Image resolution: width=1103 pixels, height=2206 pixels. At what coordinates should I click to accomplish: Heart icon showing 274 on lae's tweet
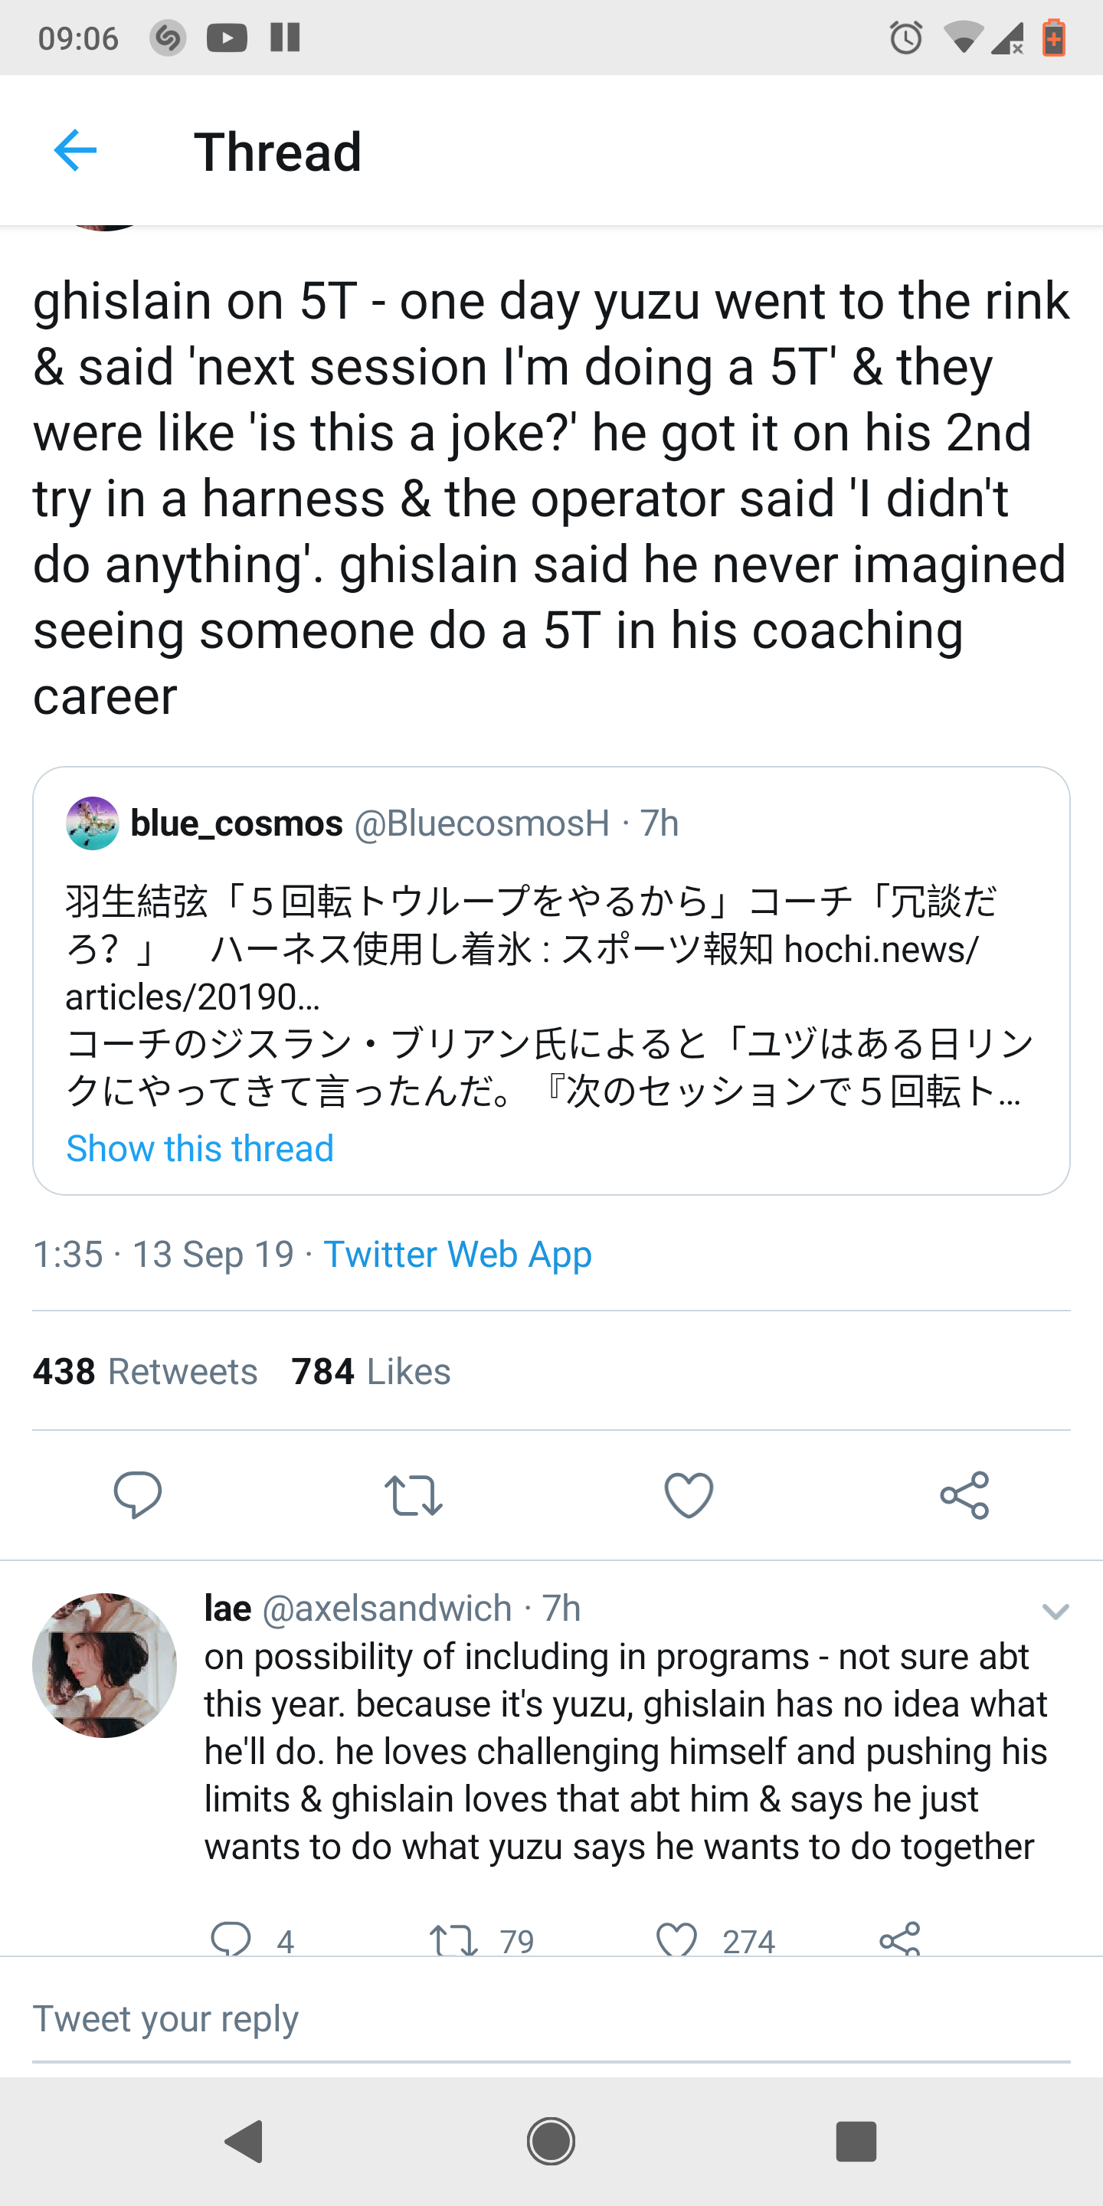676,1939
